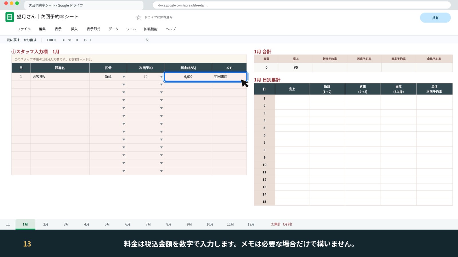Open the ファイル menu
This screenshot has width=458, height=257.
click(24, 29)
